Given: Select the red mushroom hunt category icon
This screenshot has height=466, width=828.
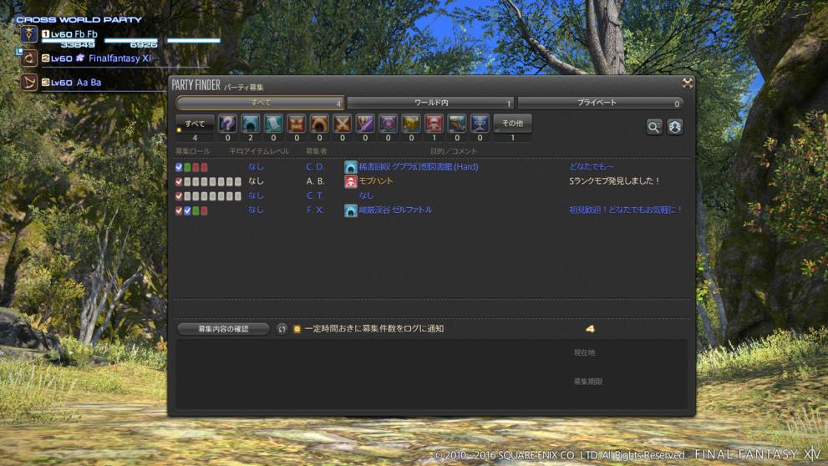Looking at the screenshot, I should [x=434, y=124].
